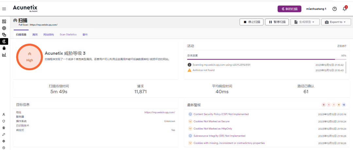Pause the scan with 暂停扫描

click(277, 22)
